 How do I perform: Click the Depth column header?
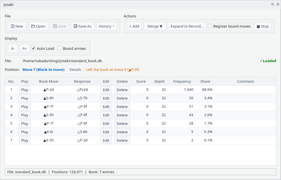point(160,81)
